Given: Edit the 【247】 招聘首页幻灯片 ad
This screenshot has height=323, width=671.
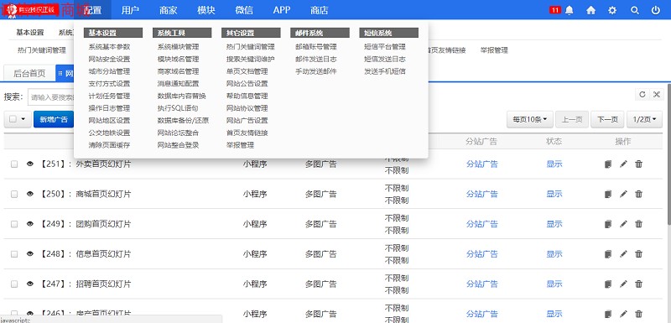Looking at the screenshot, I should click(x=623, y=284).
